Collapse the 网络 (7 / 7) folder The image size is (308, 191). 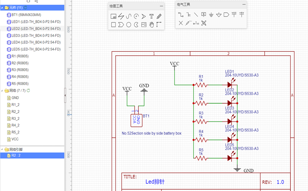tap(2, 91)
